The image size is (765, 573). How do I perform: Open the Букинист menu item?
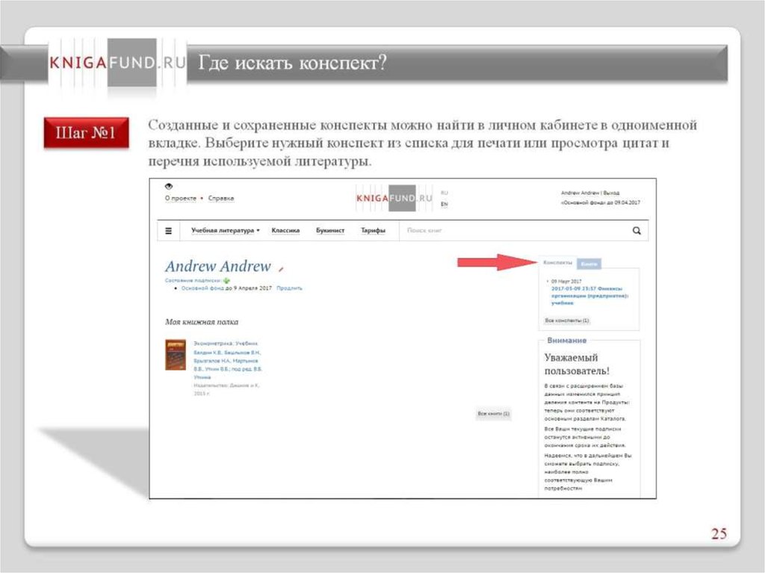click(329, 231)
